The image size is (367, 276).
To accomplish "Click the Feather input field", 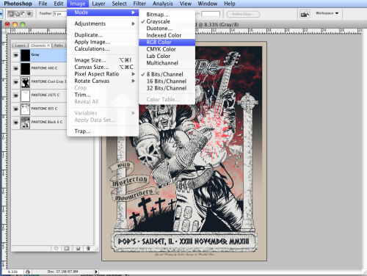I will coord(59,14).
